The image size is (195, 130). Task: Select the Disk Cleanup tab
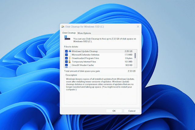coord(69,33)
